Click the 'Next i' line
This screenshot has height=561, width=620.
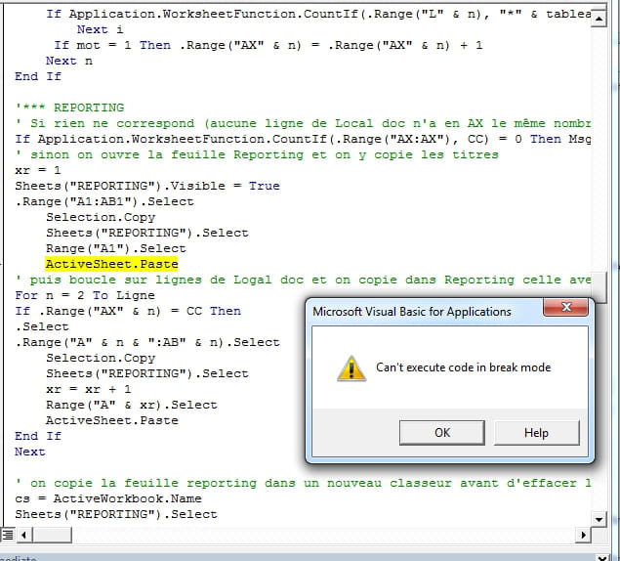pos(100,29)
